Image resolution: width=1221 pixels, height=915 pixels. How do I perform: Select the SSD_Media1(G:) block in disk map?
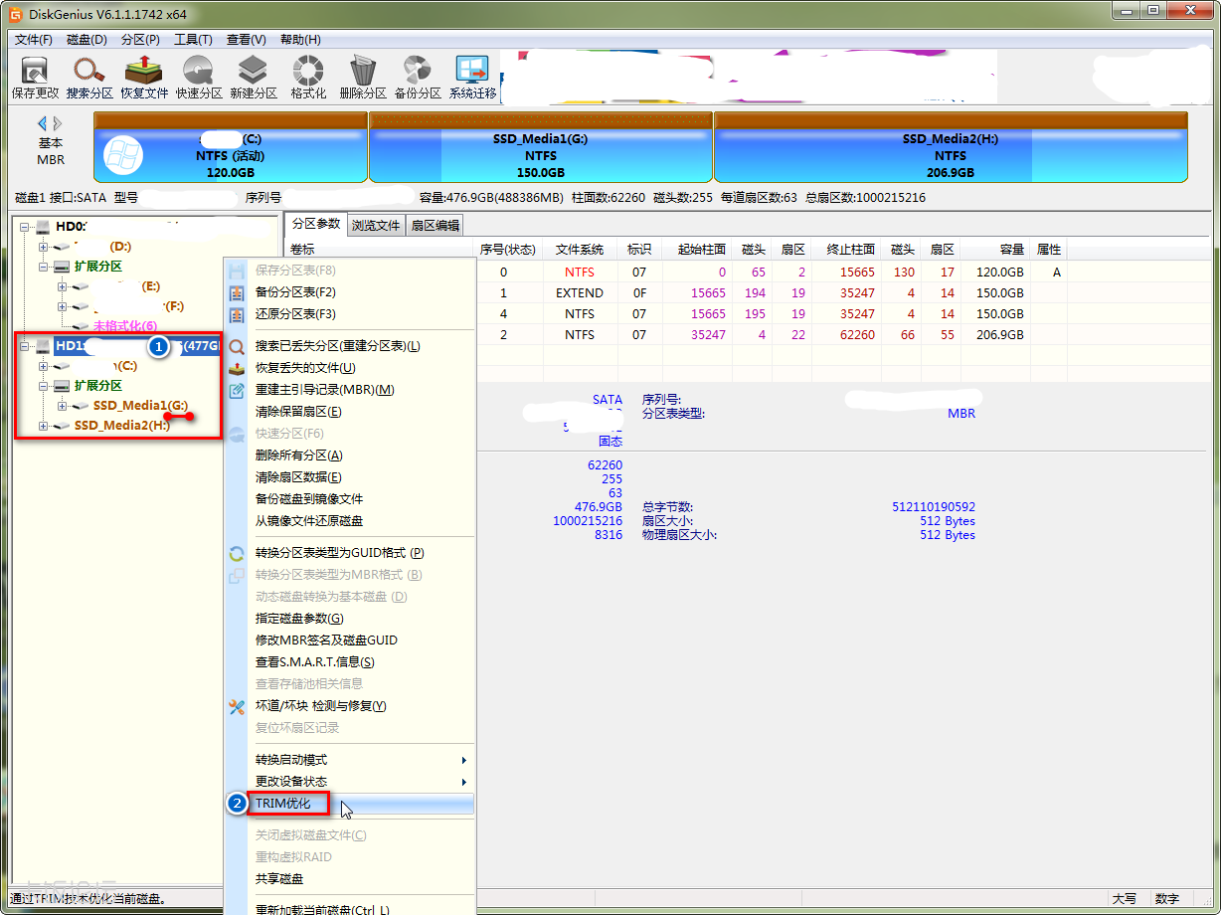click(541, 147)
